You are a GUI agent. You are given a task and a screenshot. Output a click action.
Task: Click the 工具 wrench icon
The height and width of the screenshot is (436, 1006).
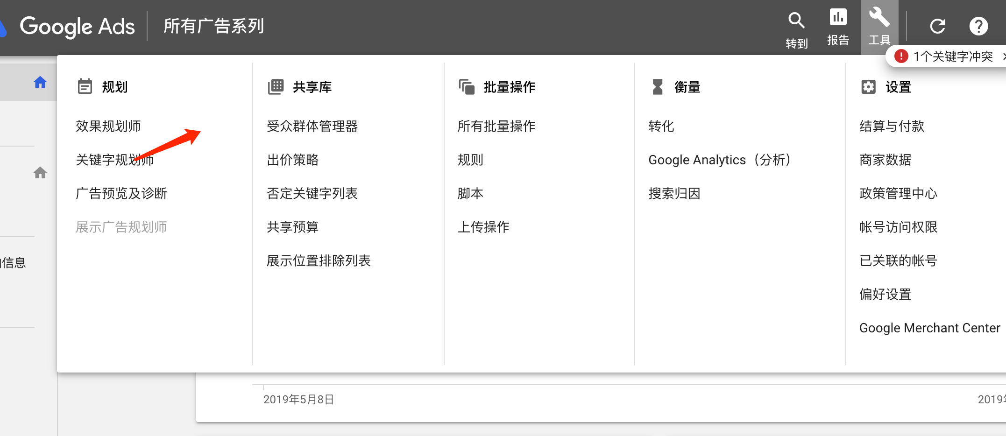879,17
